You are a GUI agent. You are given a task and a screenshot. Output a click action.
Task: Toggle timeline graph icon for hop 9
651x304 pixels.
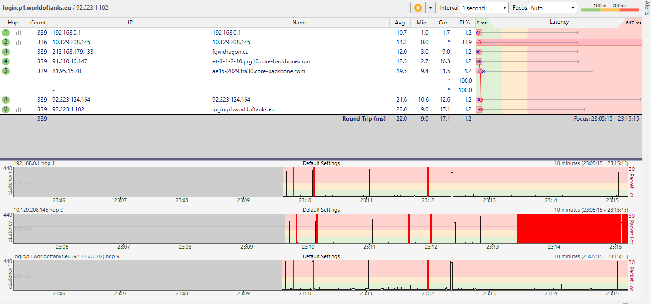coord(19,109)
